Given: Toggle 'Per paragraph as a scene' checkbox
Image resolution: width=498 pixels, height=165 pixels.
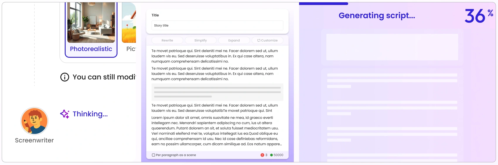Looking at the screenshot, I should pos(154,155).
